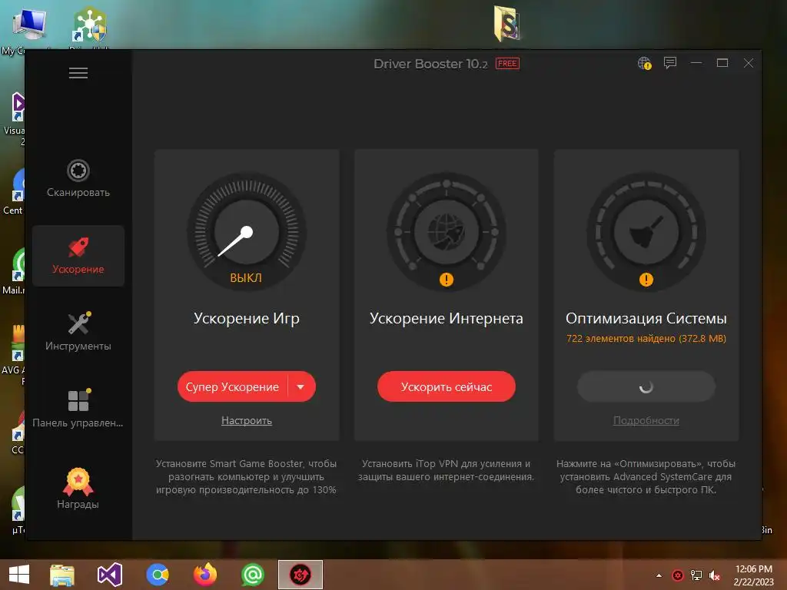Open the Сканировать section in sidebar
Viewport: 787px width, 590px height.
(78, 178)
